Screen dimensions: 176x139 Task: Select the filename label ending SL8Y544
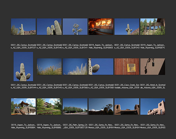click(x=23, y=86)
